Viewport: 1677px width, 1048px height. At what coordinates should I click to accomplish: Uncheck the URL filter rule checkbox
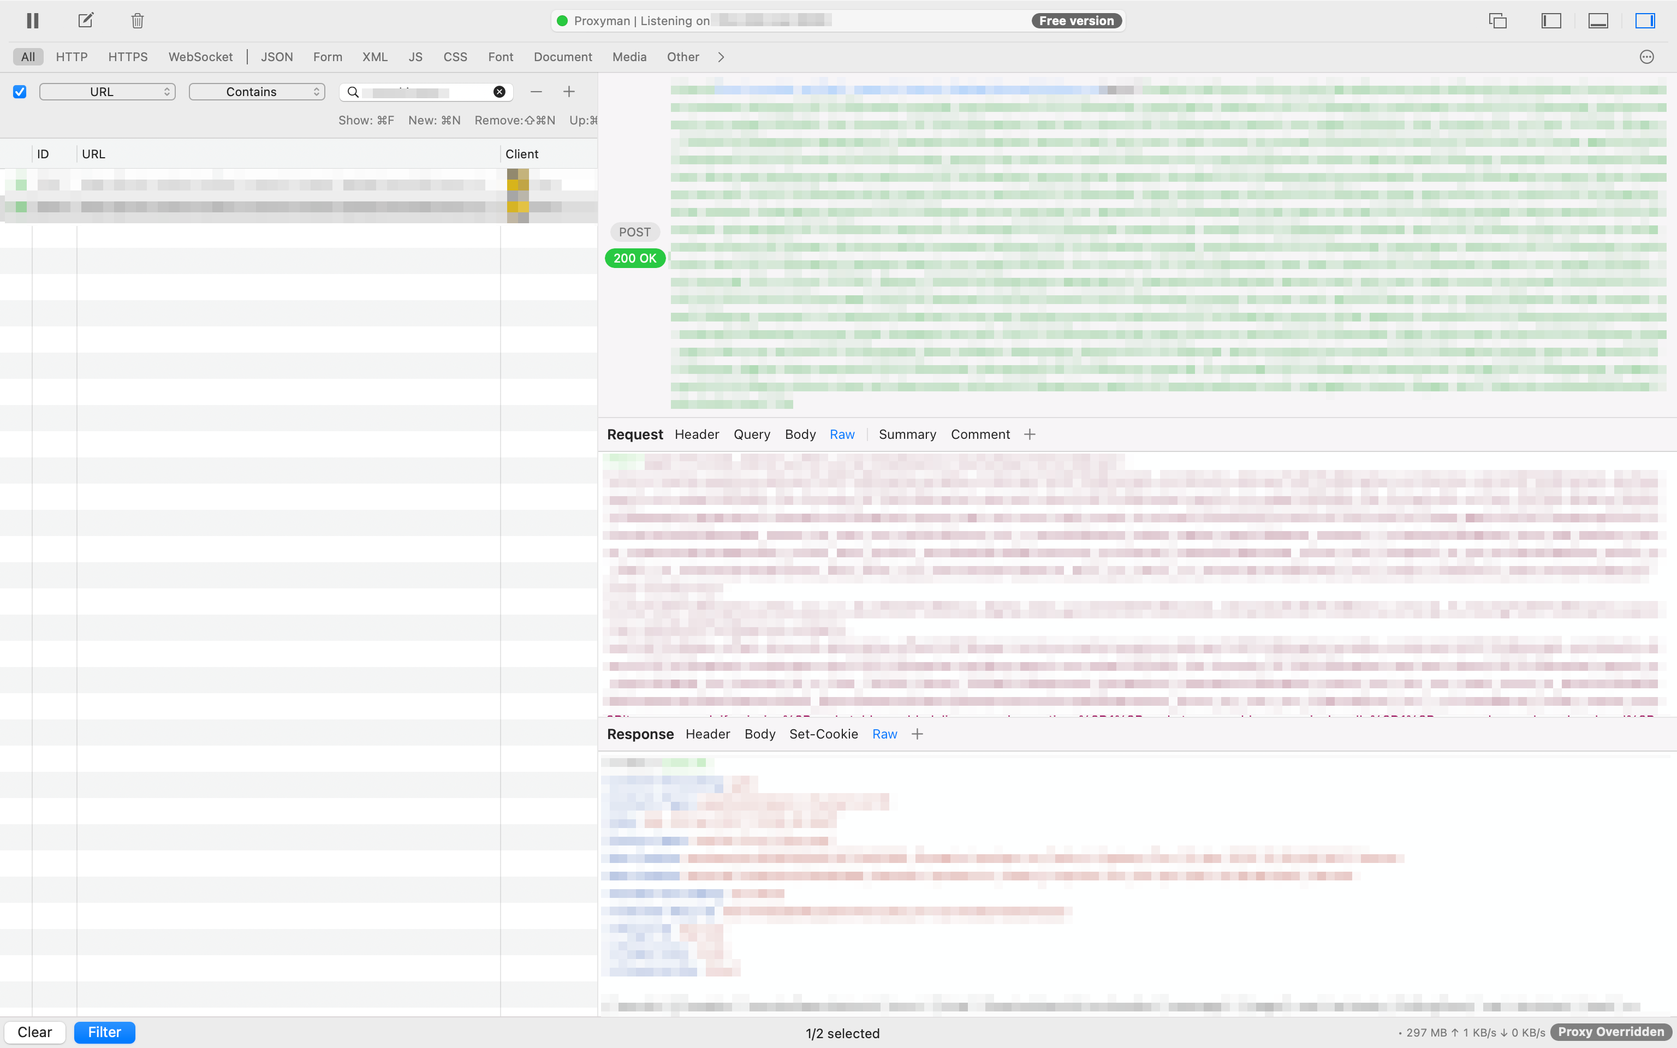click(x=20, y=92)
